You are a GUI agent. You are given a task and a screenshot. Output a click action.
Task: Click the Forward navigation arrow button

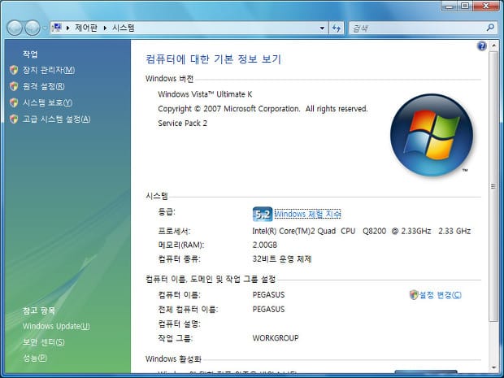[x=33, y=28]
